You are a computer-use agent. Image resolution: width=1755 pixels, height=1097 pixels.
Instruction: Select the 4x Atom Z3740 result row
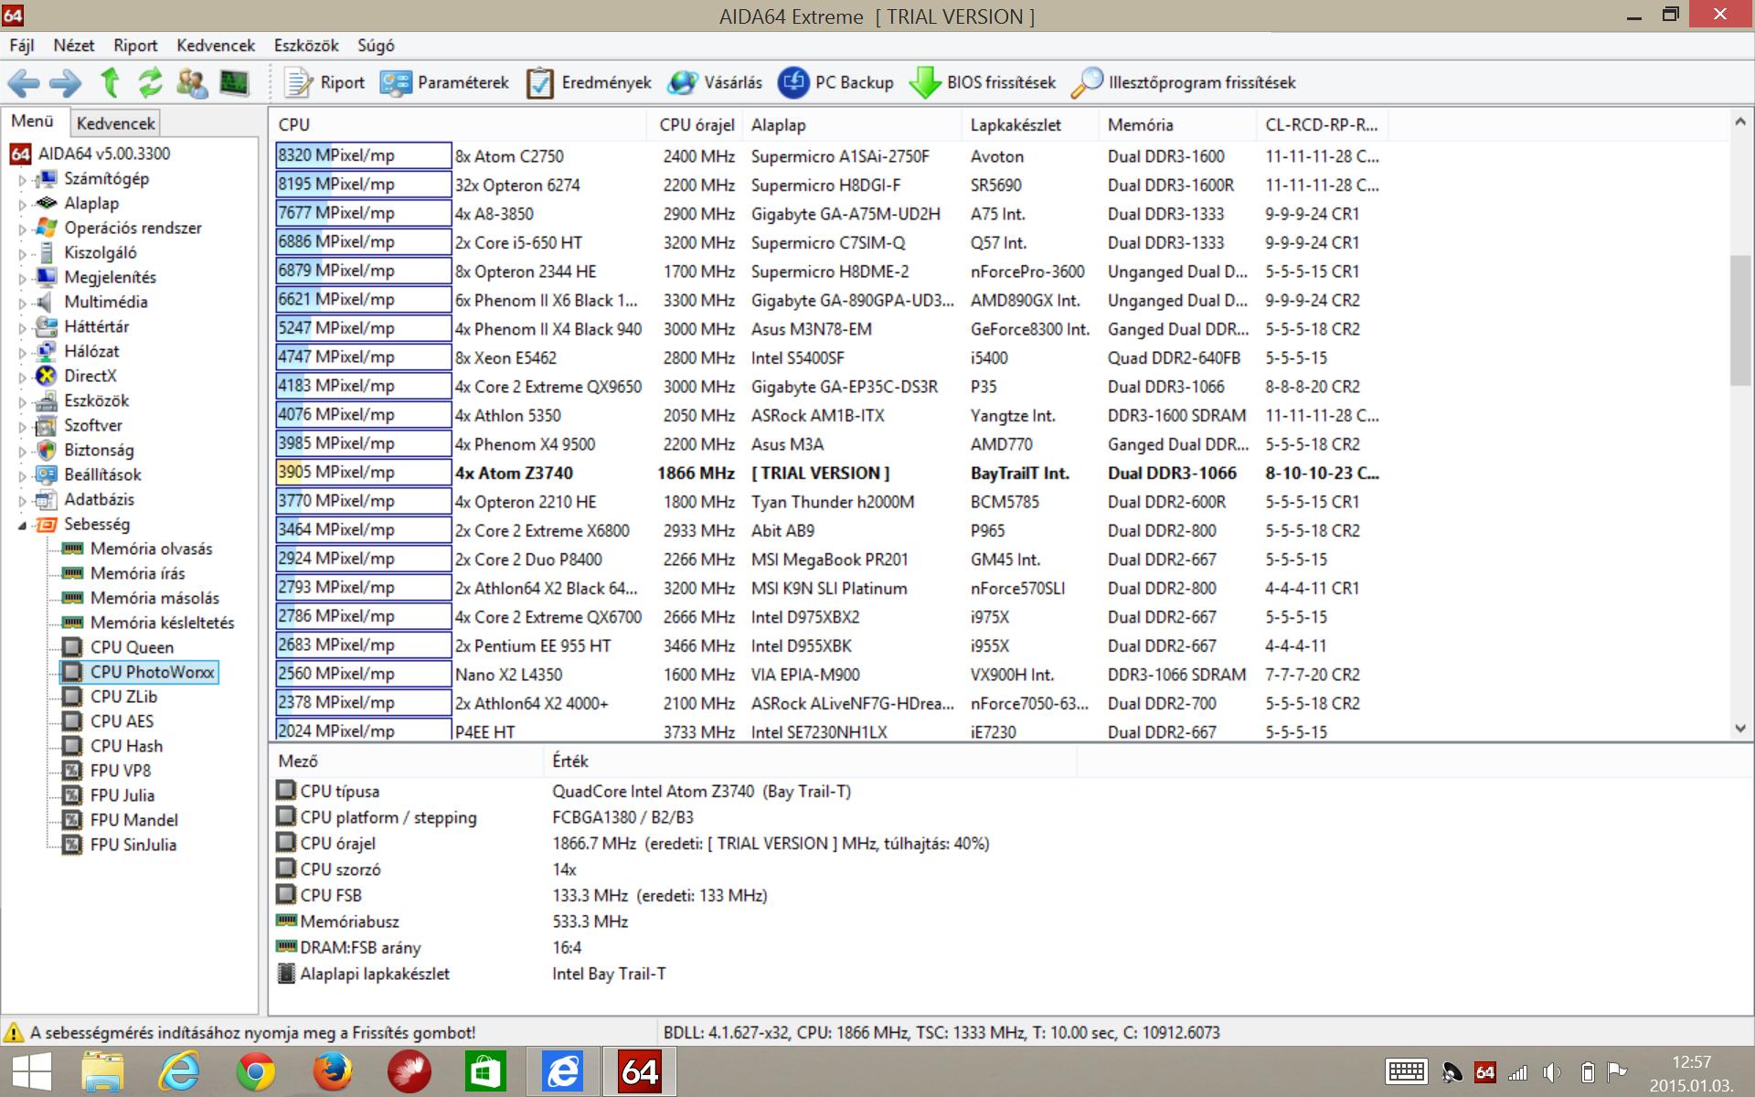tap(514, 474)
